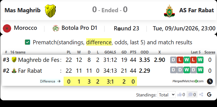Click Maghreb de Fes odd 3.35
217x107 pixels.
[144, 60]
